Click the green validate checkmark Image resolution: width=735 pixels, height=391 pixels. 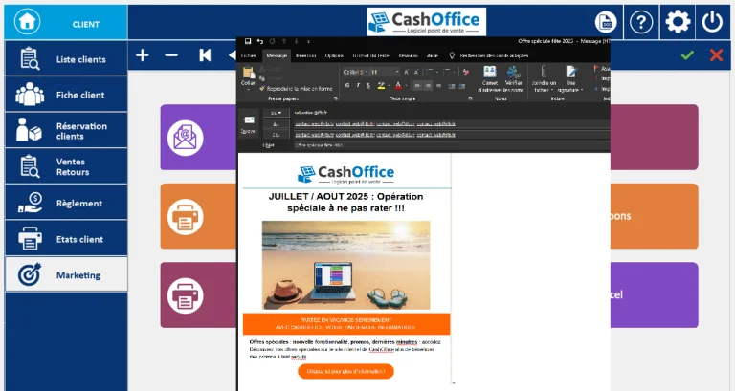pyautogui.click(x=687, y=55)
